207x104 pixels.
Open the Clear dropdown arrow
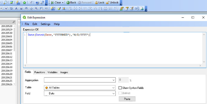point(63,3)
